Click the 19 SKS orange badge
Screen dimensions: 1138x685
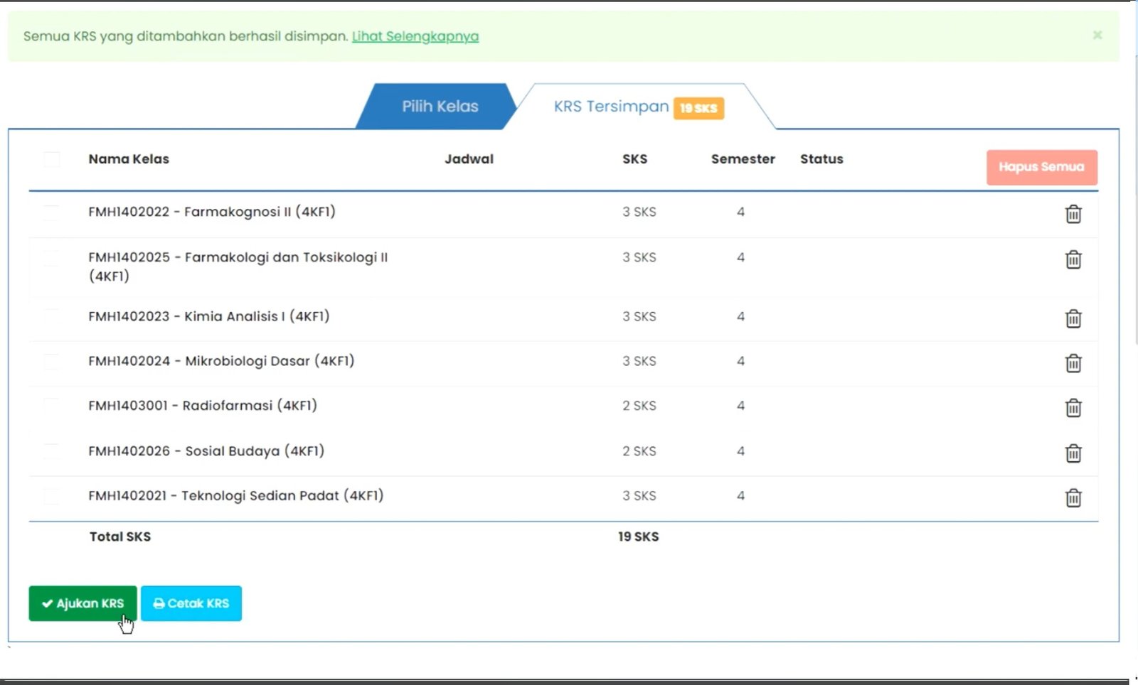click(x=698, y=108)
